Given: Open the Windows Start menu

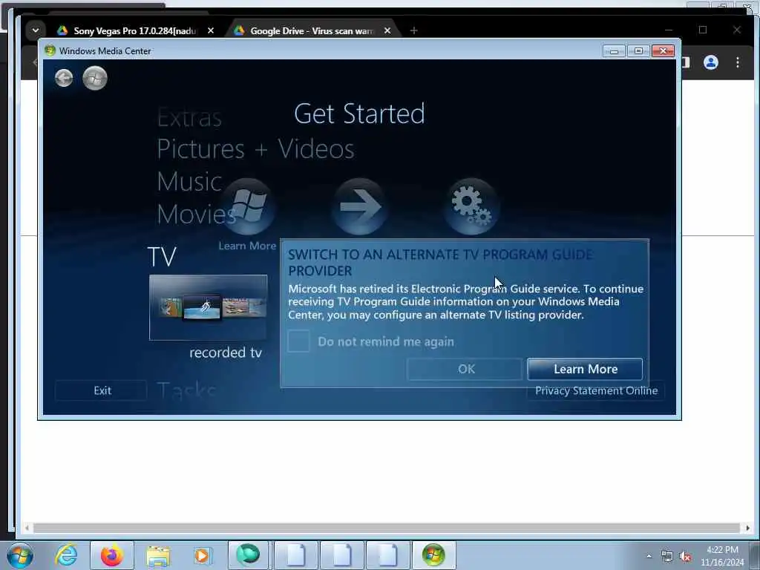Looking at the screenshot, I should click(x=20, y=555).
